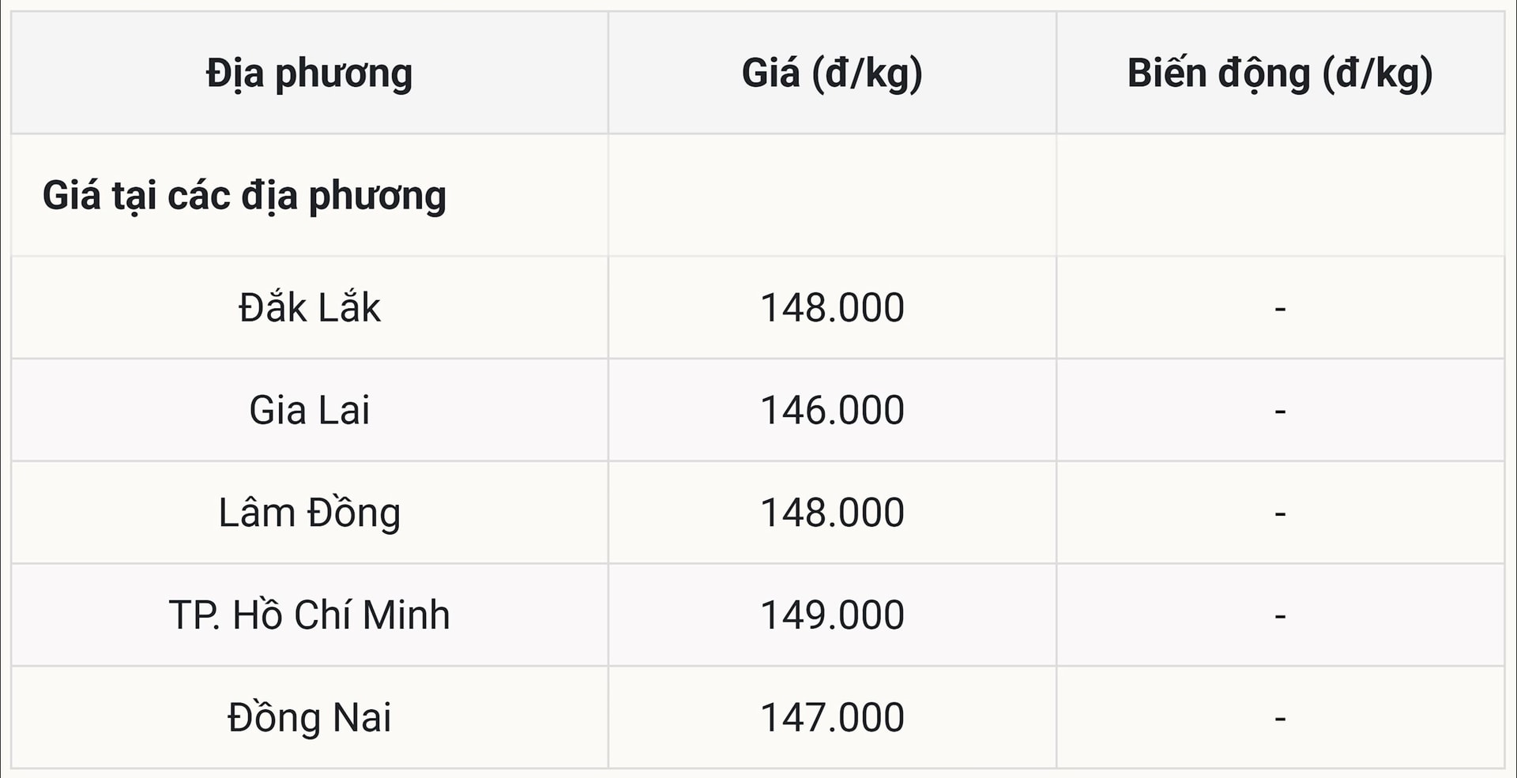Click the Biến động dash for Lâm Đồng
1517x778 pixels.
click(x=1280, y=513)
